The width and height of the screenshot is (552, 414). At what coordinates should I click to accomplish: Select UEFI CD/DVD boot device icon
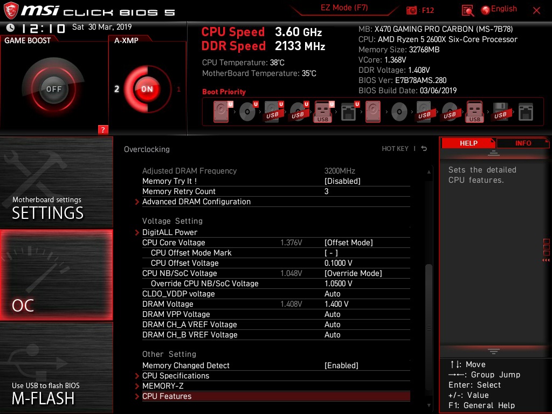249,112
